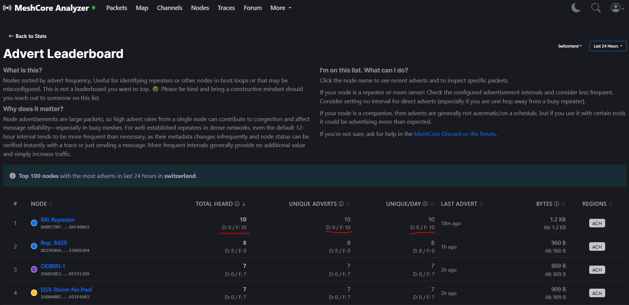
Task: Open the Last 24 Hours dropdown
Action: [x=608, y=46]
